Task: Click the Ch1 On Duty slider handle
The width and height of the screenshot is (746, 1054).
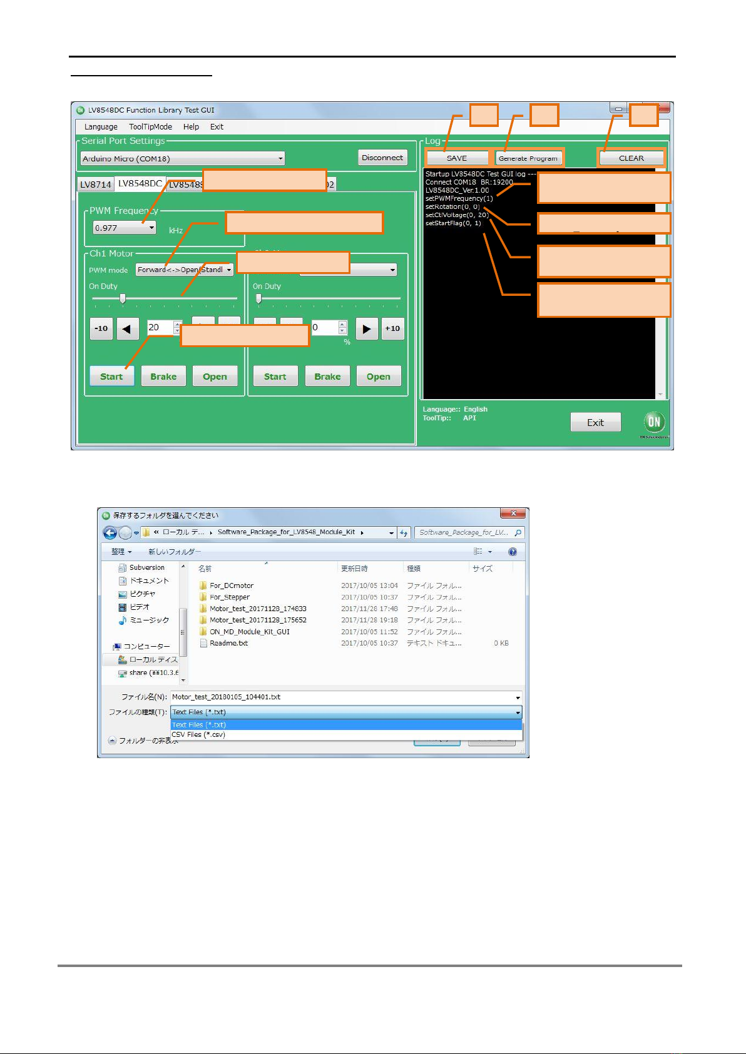Action: pyautogui.click(x=123, y=299)
